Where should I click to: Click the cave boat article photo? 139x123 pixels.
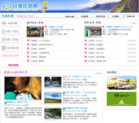[x=23, y=88]
